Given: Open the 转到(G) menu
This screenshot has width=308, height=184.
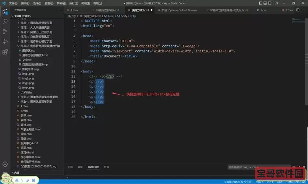Looking at the screenshot, I should click(61, 3).
